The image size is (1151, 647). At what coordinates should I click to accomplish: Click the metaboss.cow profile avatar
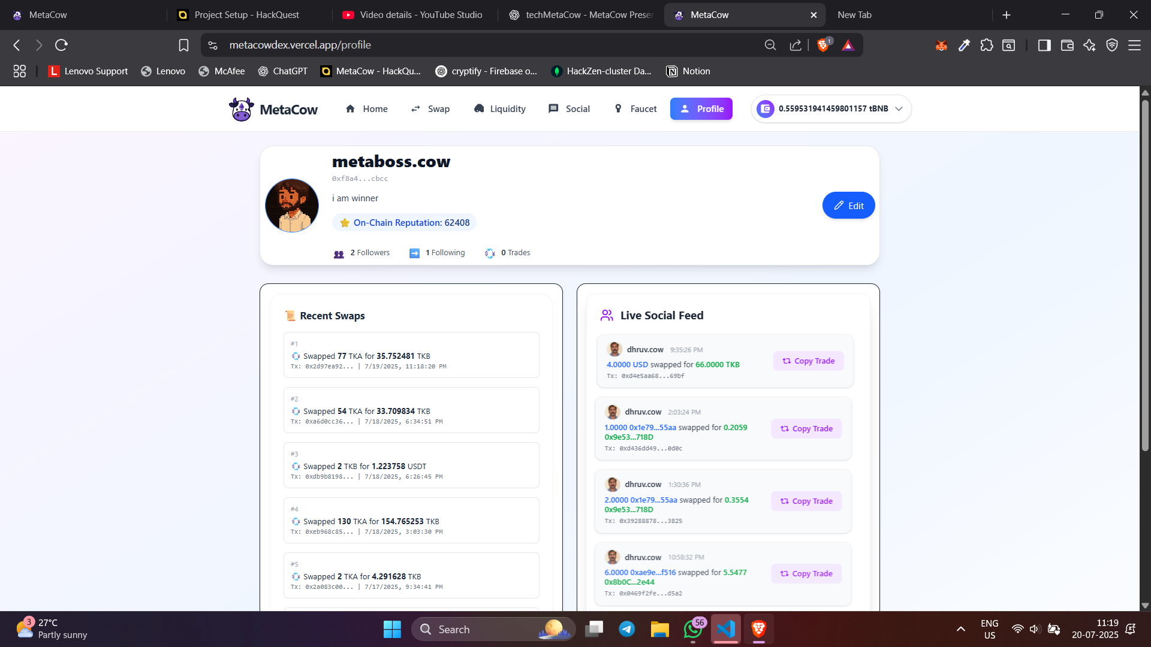pos(292,205)
